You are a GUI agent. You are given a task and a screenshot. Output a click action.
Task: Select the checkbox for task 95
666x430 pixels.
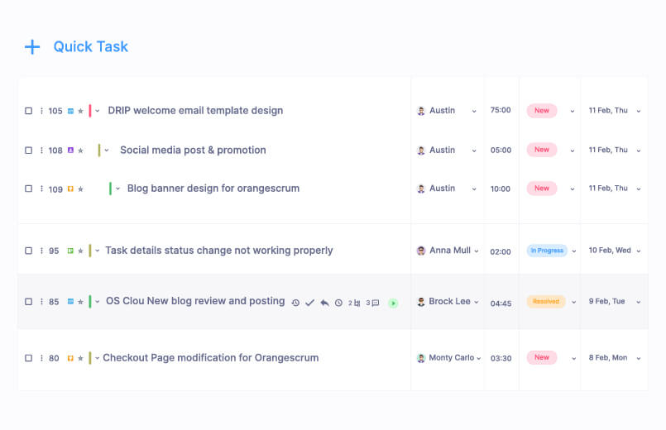tap(28, 251)
